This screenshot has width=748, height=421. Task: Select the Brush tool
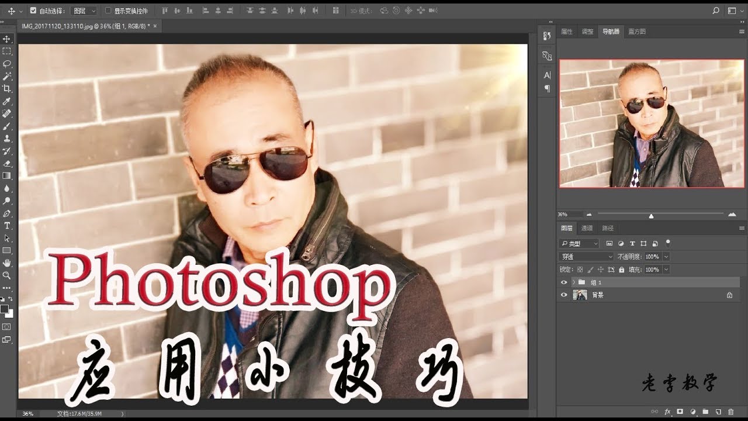tap(7, 126)
